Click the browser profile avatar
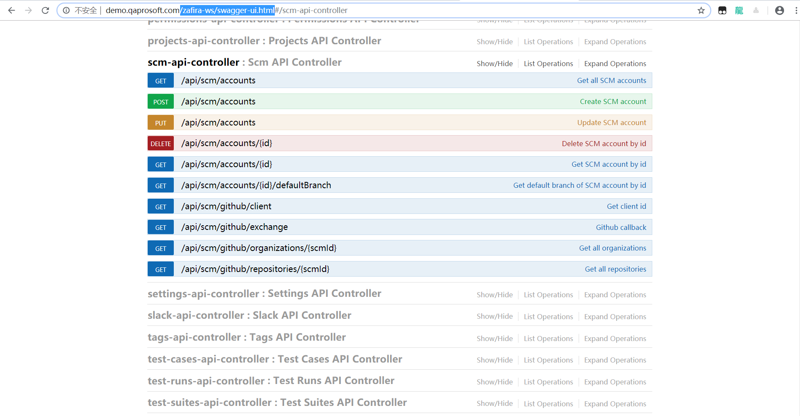 (779, 10)
